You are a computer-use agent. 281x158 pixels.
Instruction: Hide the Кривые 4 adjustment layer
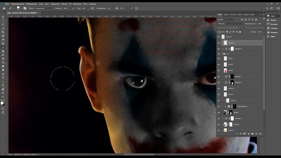219,49
